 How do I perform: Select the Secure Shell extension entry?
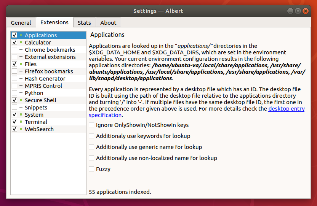click(40, 100)
